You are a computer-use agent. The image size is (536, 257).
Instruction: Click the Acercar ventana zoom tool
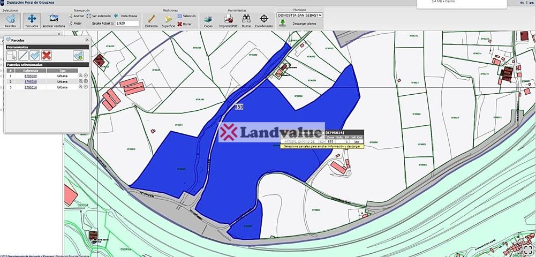click(x=54, y=20)
